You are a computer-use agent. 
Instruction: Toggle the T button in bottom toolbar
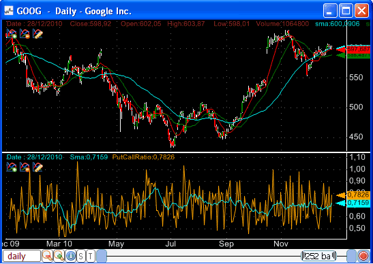tap(91, 256)
